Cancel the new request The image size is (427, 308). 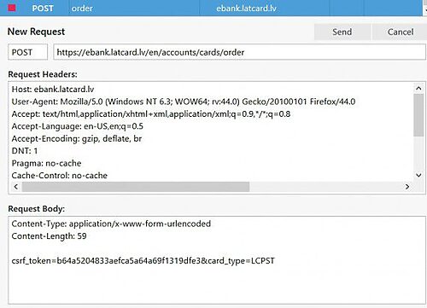[400, 32]
